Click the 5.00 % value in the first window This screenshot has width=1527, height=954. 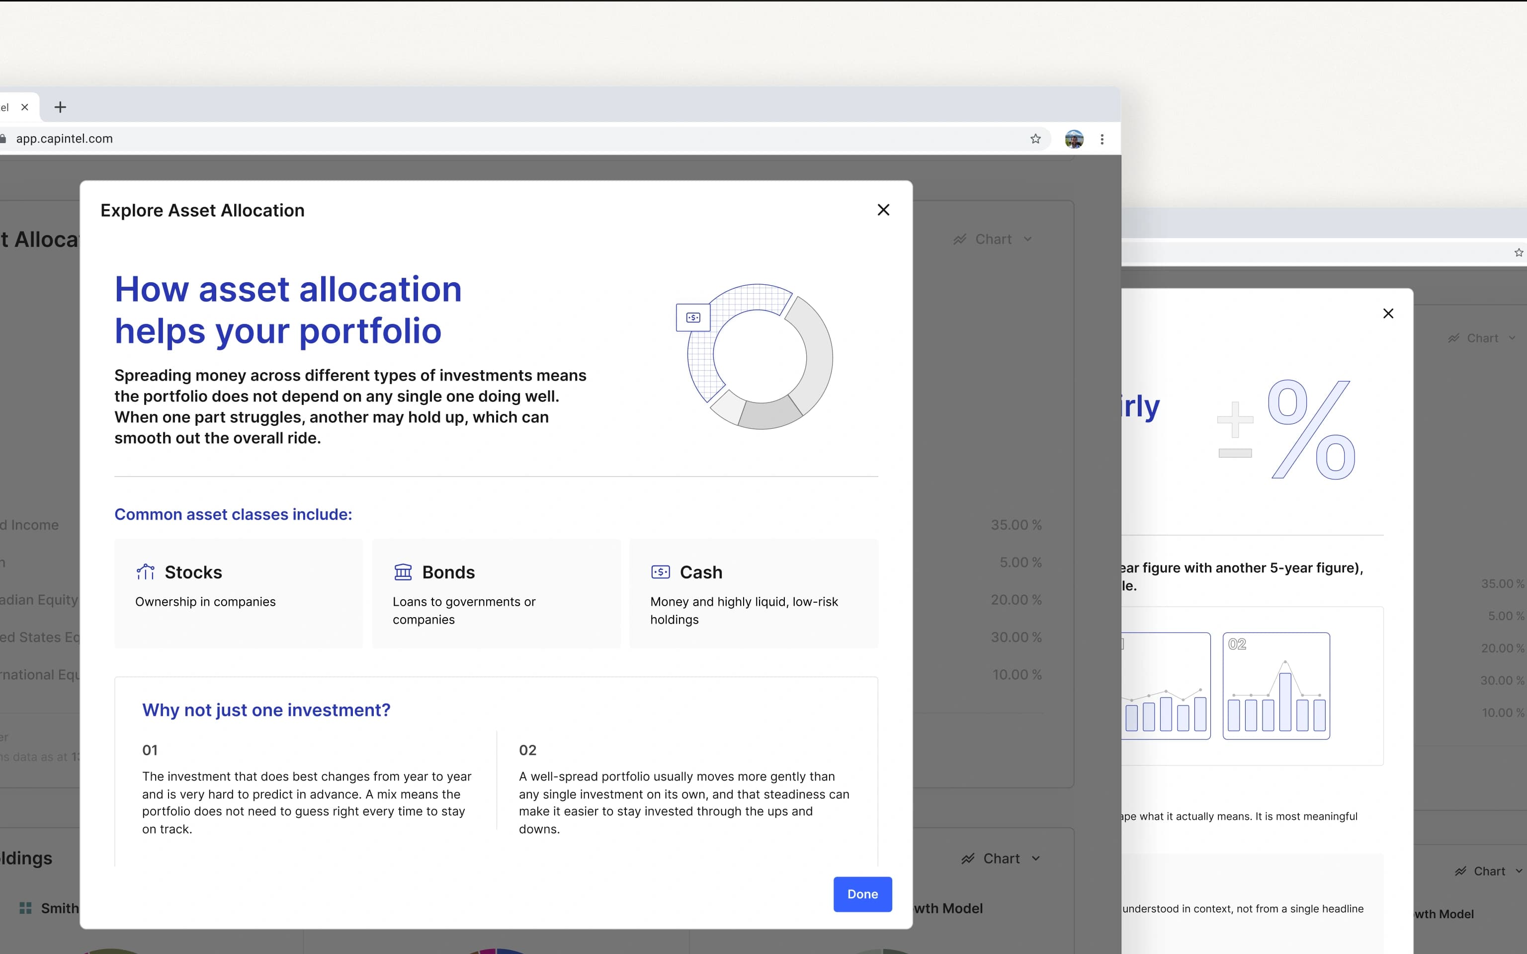[x=1020, y=562]
